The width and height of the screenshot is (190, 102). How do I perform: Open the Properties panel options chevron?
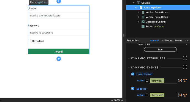(186, 41)
